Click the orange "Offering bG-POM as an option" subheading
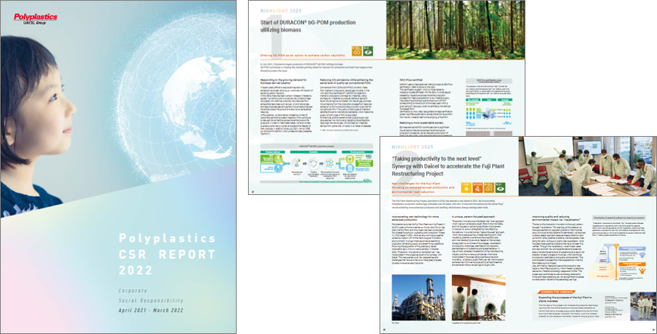This screenshot has height=334, width=657. 302,55
